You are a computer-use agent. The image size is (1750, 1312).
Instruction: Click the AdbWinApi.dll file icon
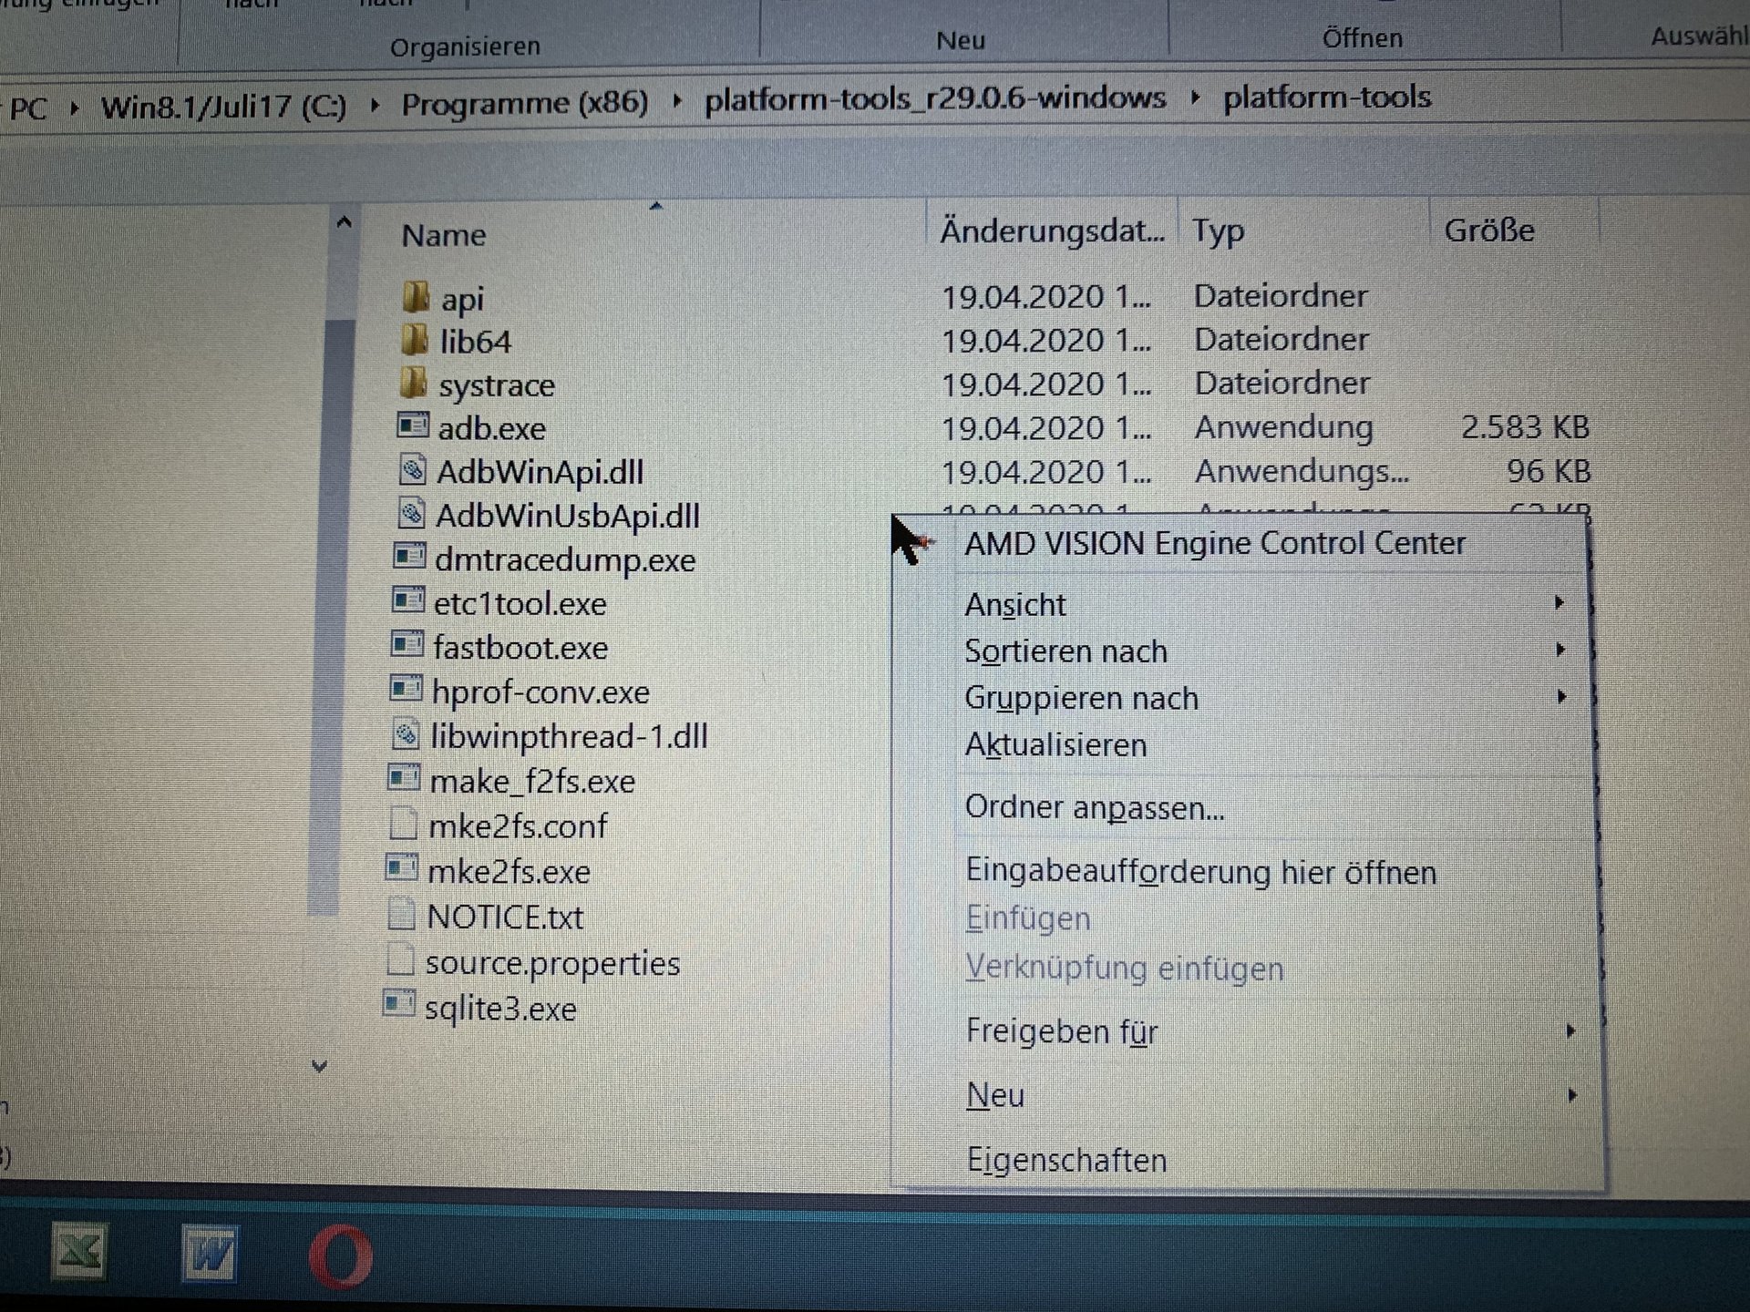tap(412, 470)
